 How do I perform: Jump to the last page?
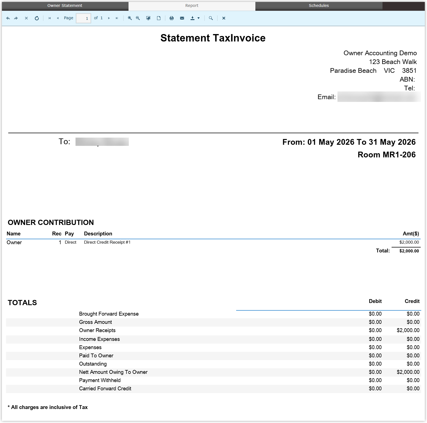click(117, 18)
